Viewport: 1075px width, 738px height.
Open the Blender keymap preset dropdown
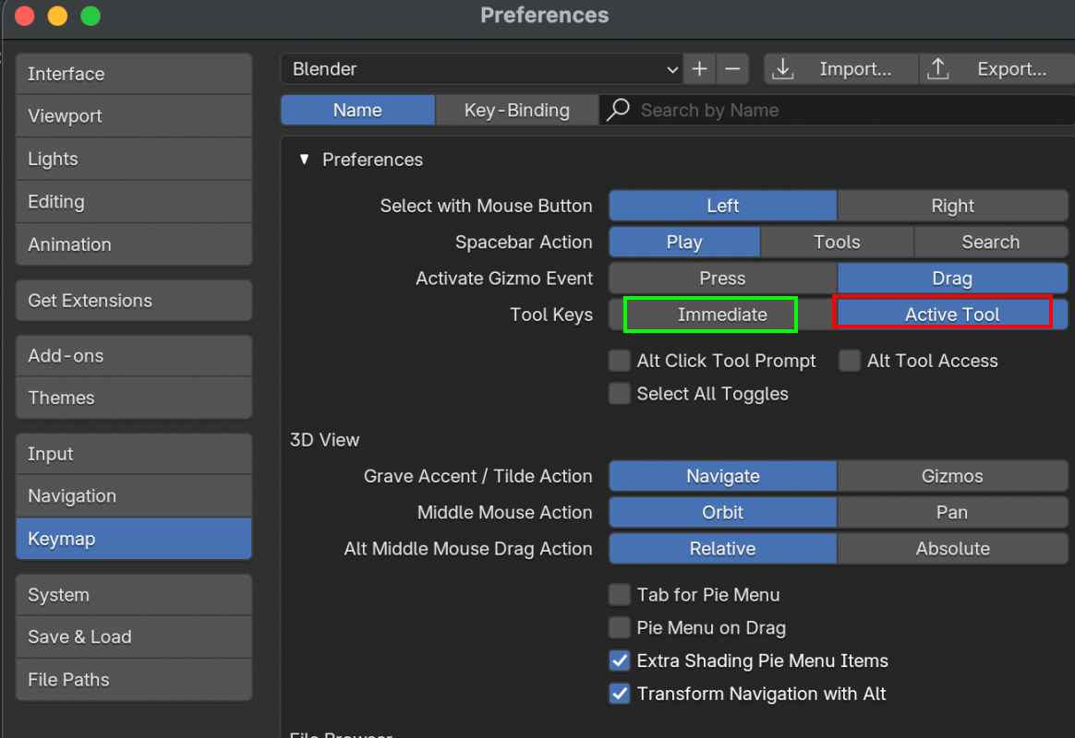click(481, 69)
